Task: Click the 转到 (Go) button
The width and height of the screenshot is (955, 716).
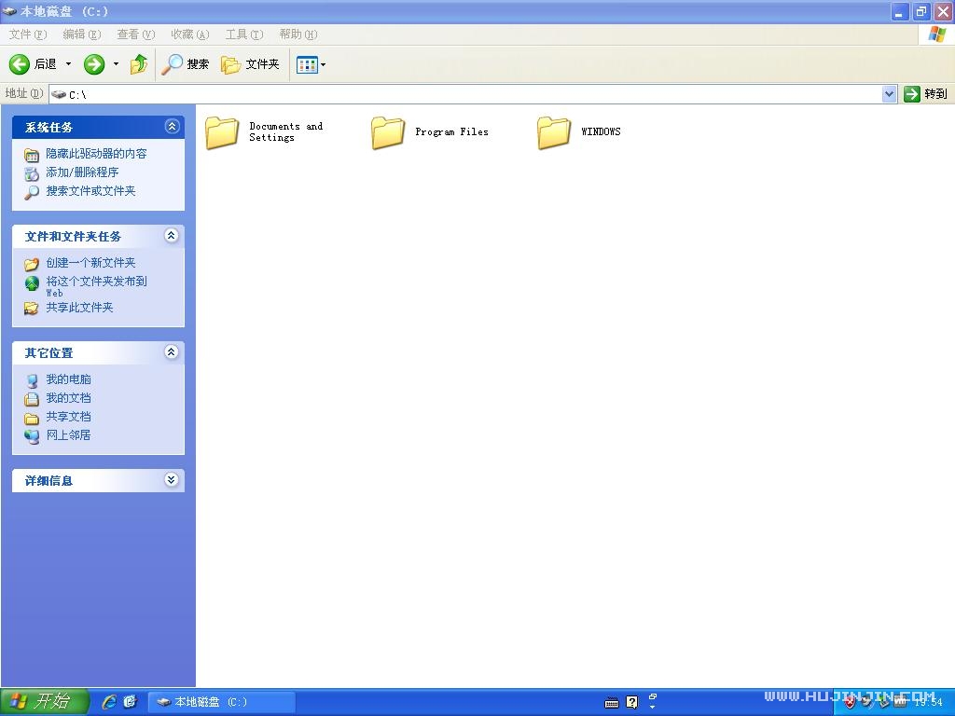Action: [x=925, y=94]
